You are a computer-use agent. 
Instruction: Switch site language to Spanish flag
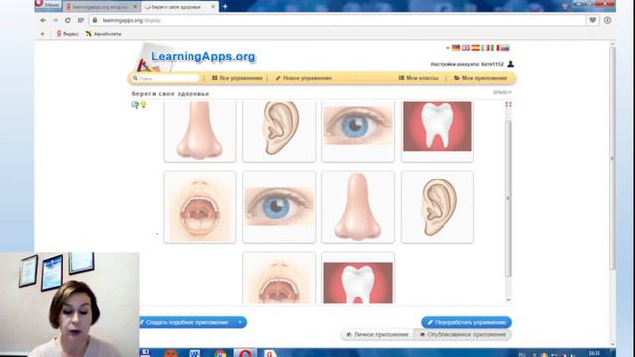click(x=476, y=48)
